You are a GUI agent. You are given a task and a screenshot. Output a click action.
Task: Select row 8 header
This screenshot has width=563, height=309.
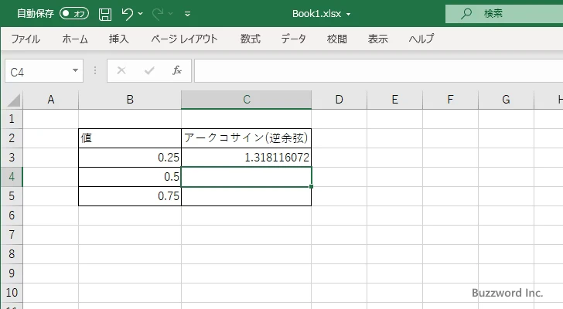(x=12, y=254)
